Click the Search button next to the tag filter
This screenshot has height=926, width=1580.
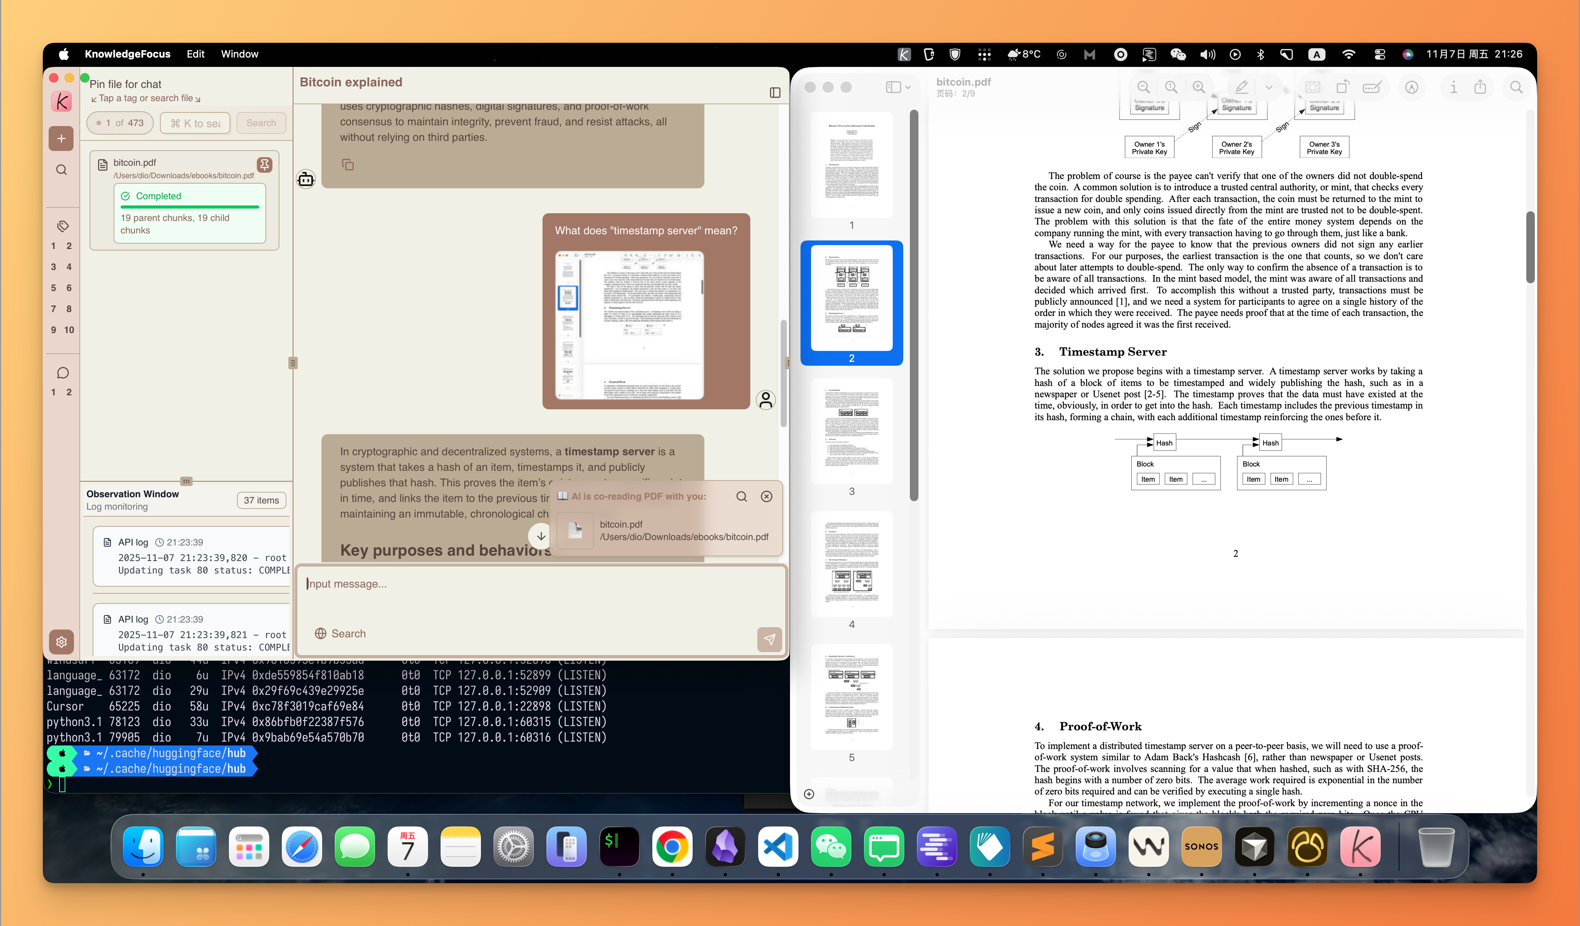pos(262,122)
